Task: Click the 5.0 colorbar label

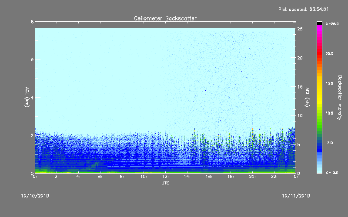Action: (x=330, y=143)
